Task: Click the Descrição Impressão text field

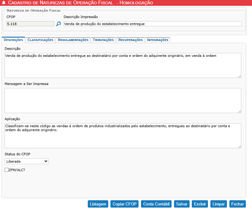Action: (x=152, y=24)
